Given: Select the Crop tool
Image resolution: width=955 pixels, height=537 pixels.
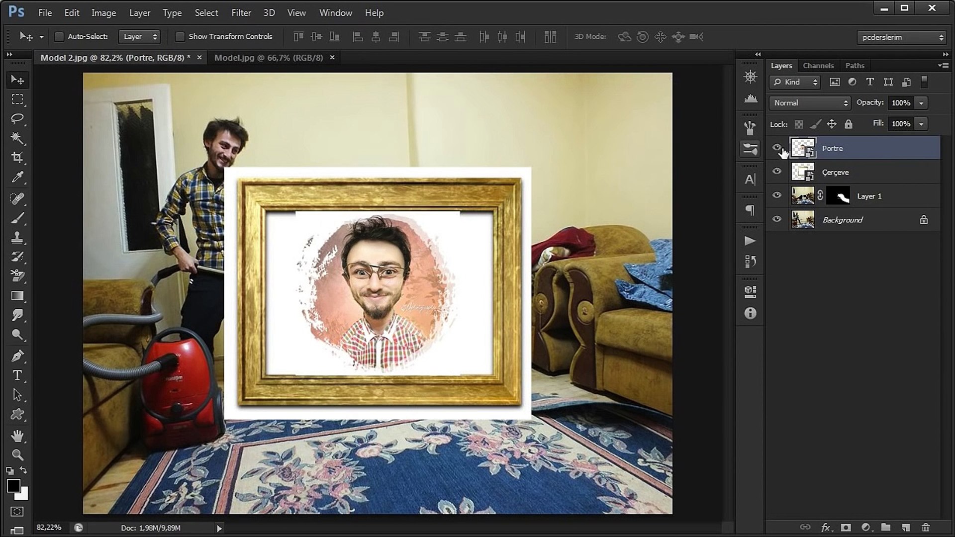Looking at the screenshot, I should click(17, 158).
